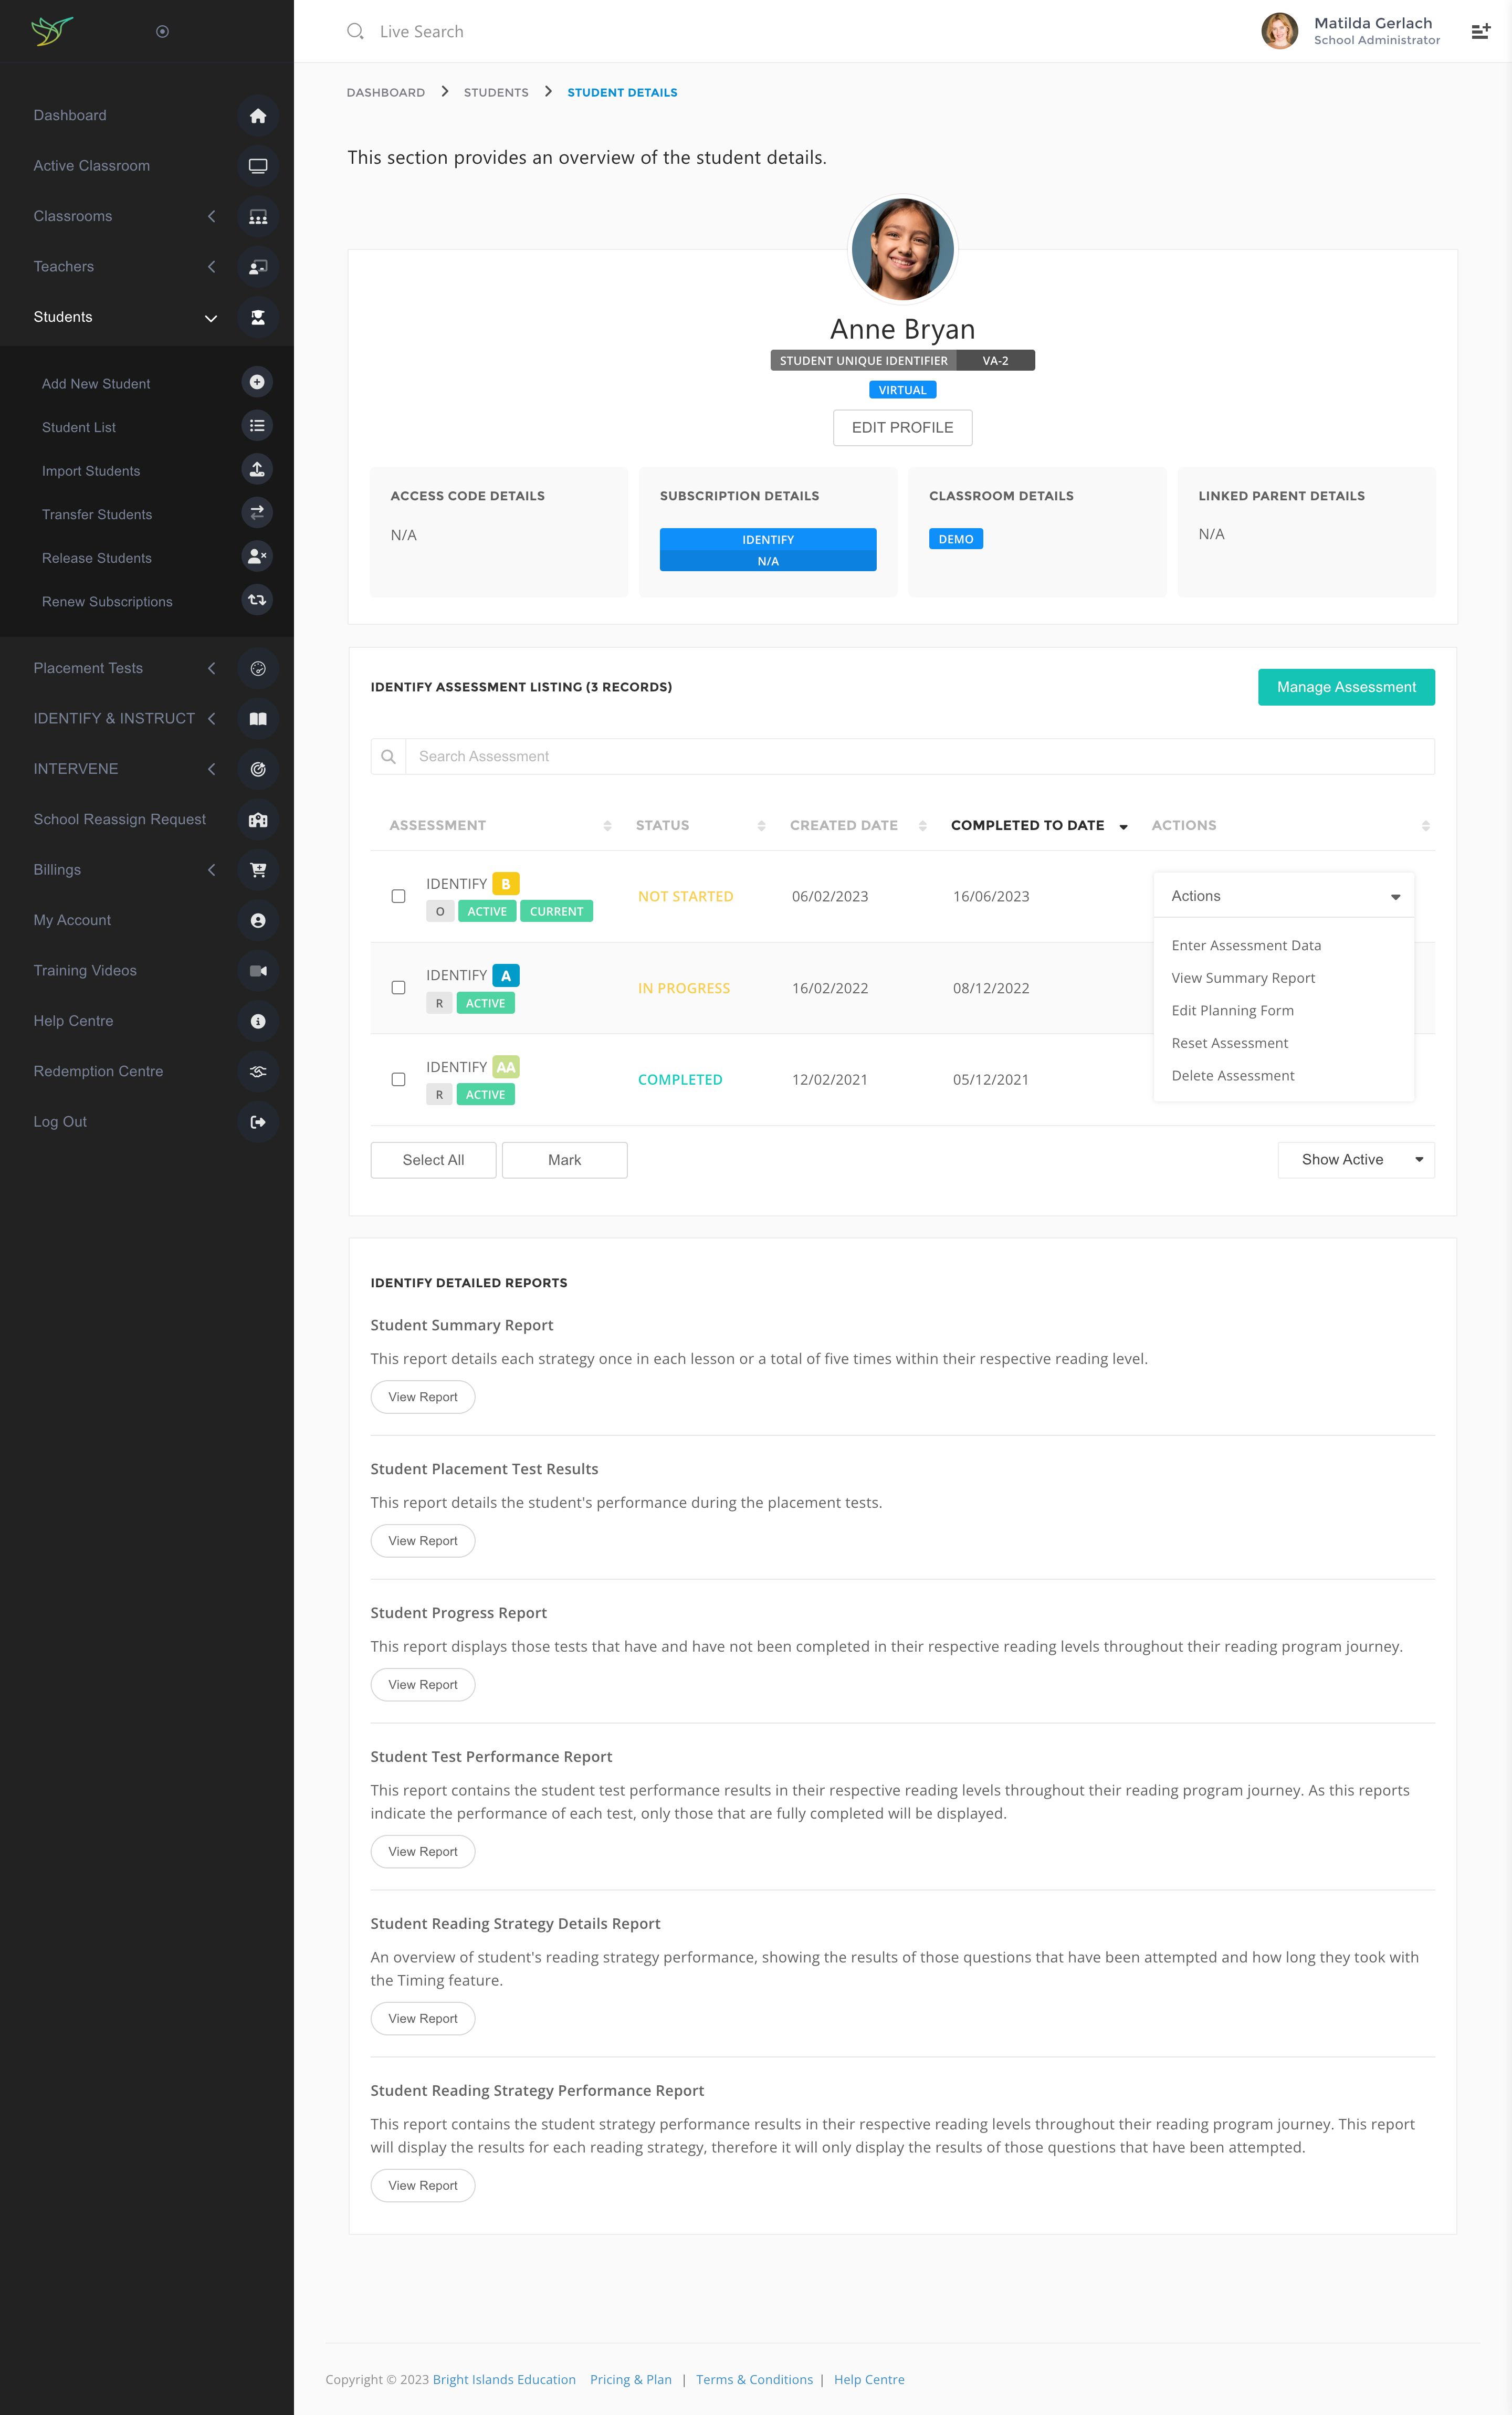Open the top-right add user menu icon

pyautogui.click(x=1480, y=32)
